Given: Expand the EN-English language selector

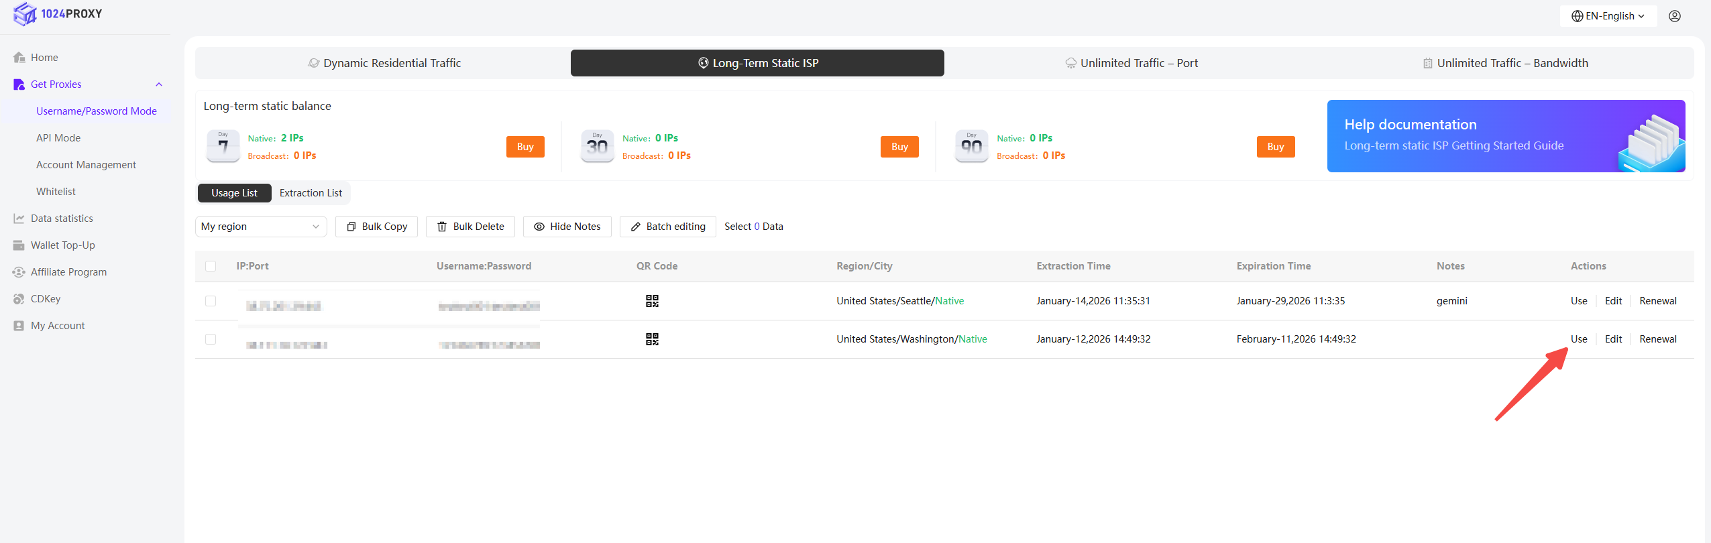Looking at the screenshot, I should (1608, 16).
